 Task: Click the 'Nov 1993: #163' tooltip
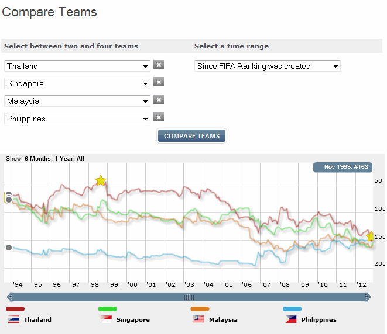point(343,167)
